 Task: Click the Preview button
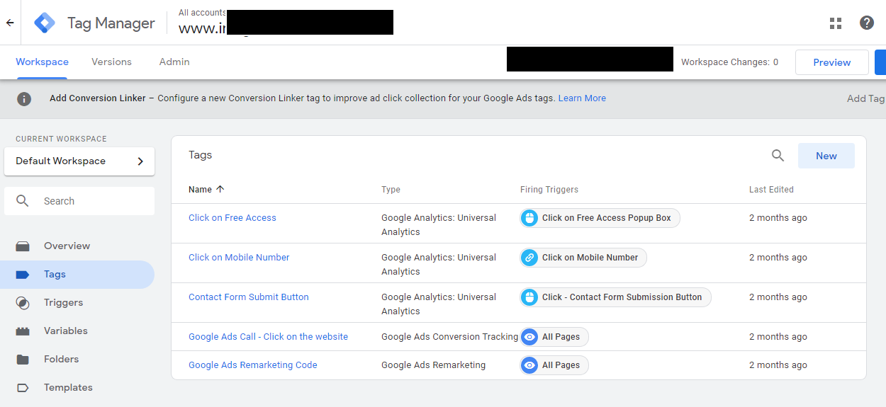coord(831,62)
